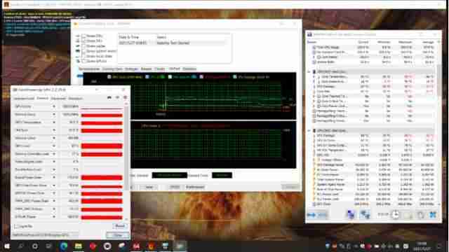The image size is (449, 252).
Task: Switch to Graphics Card tab in GPU-Z
Action: point(24,99)
